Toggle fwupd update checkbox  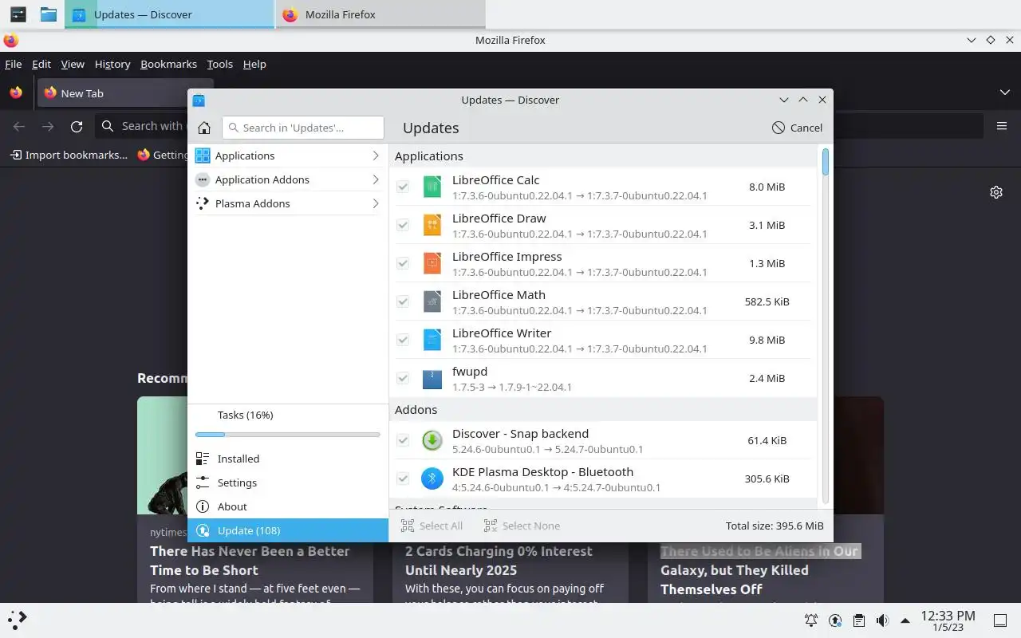coord(403,378)
